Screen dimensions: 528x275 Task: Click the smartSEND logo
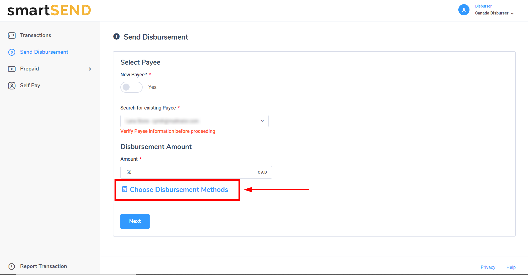(x=49, y=11)
